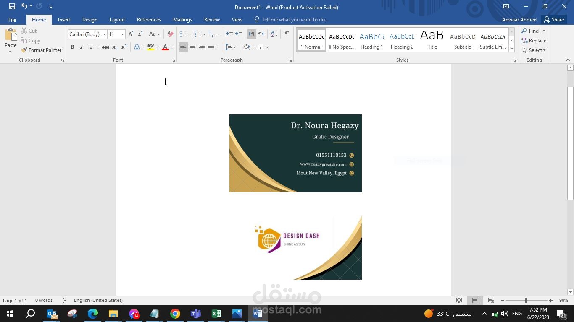This screenshot has height=322, width=574.
Task: Toggle Italic text formatting
Action: point(82,47)
